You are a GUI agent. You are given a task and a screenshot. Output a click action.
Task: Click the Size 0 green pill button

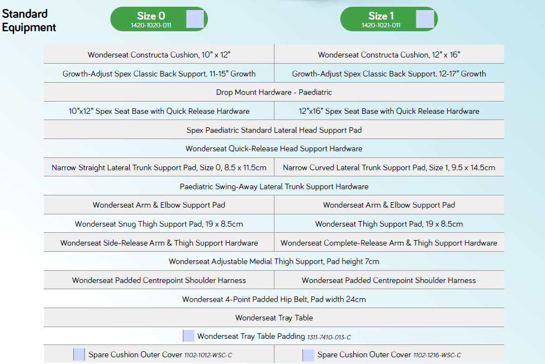point(159,19)
